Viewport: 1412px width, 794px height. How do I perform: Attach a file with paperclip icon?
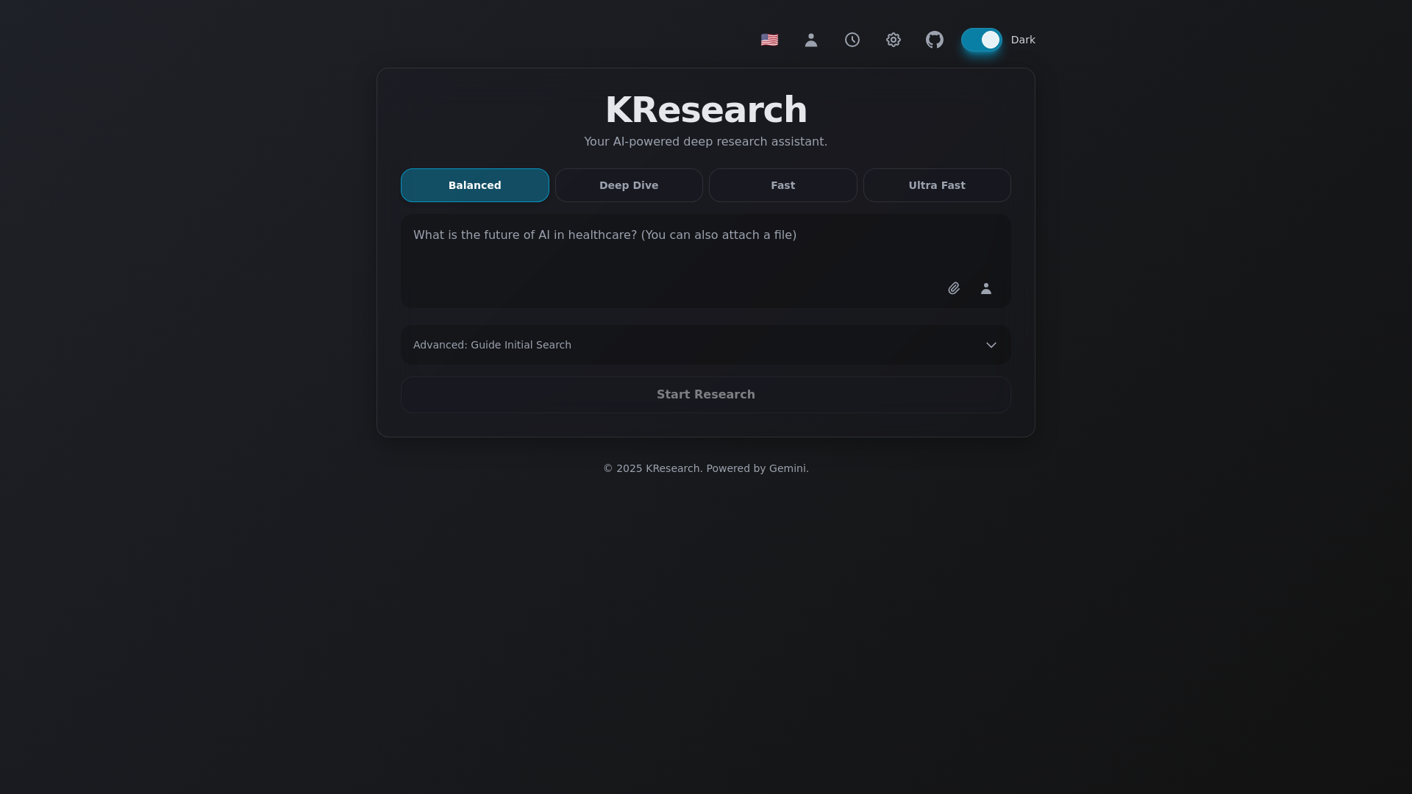pyautogui.click(x=954, y=289)
